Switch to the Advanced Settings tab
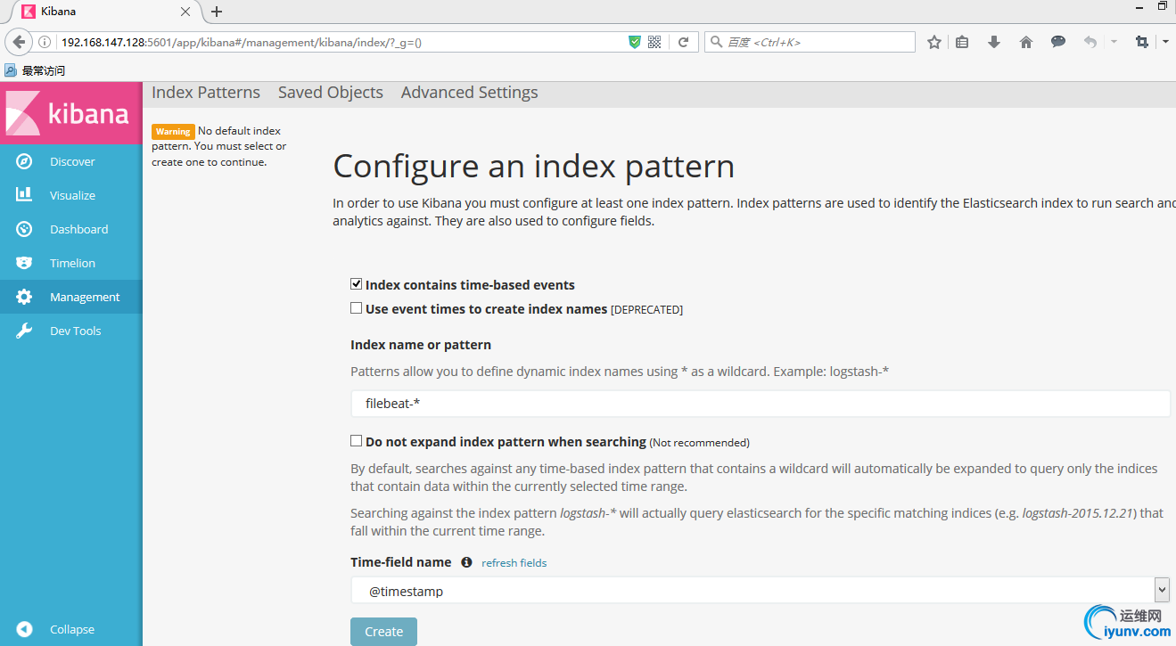This screenshot has width=1176, height=646. click(x=470, y=93)
